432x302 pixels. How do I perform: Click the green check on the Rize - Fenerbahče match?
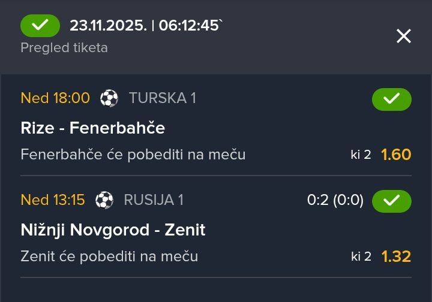point(391,99)
